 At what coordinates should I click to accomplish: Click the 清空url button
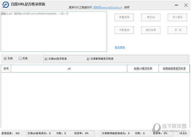pyautogui.click(x=151, y=17)
